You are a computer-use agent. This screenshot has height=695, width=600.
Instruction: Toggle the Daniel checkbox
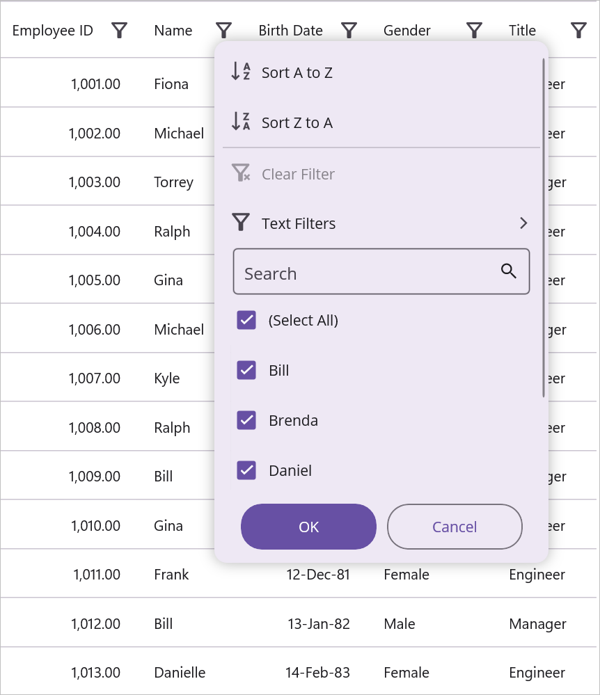[246, 470]
